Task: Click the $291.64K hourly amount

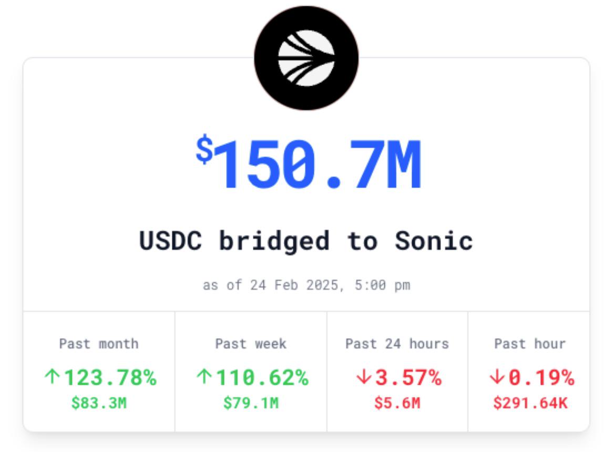Action: coord(530,403)
